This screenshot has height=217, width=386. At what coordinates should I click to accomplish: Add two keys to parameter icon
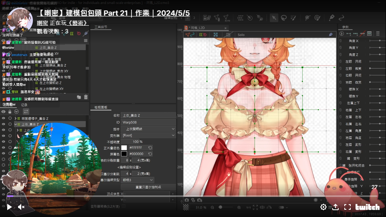pos(349,34)
